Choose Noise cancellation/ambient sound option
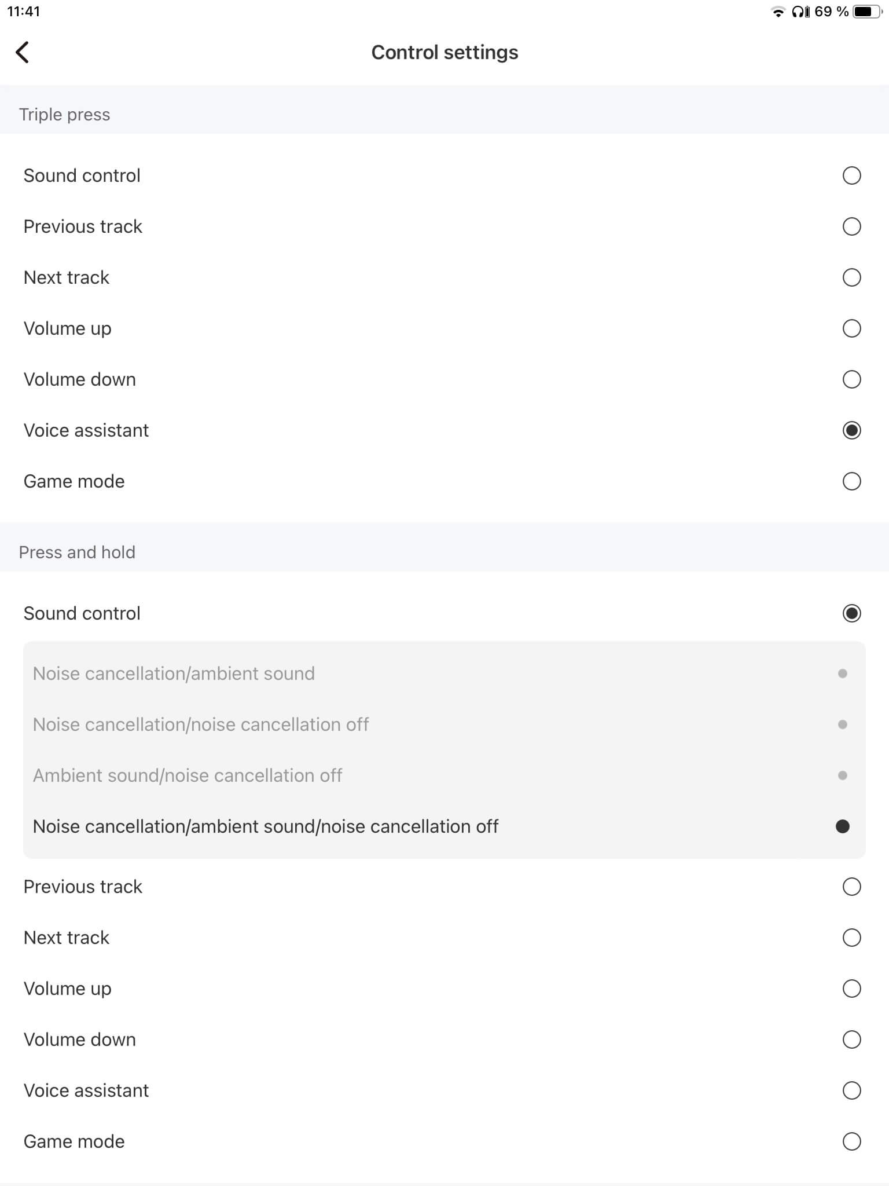Image resolution: width=889 pixels, height=1186 pixels. tap(842, 673)
